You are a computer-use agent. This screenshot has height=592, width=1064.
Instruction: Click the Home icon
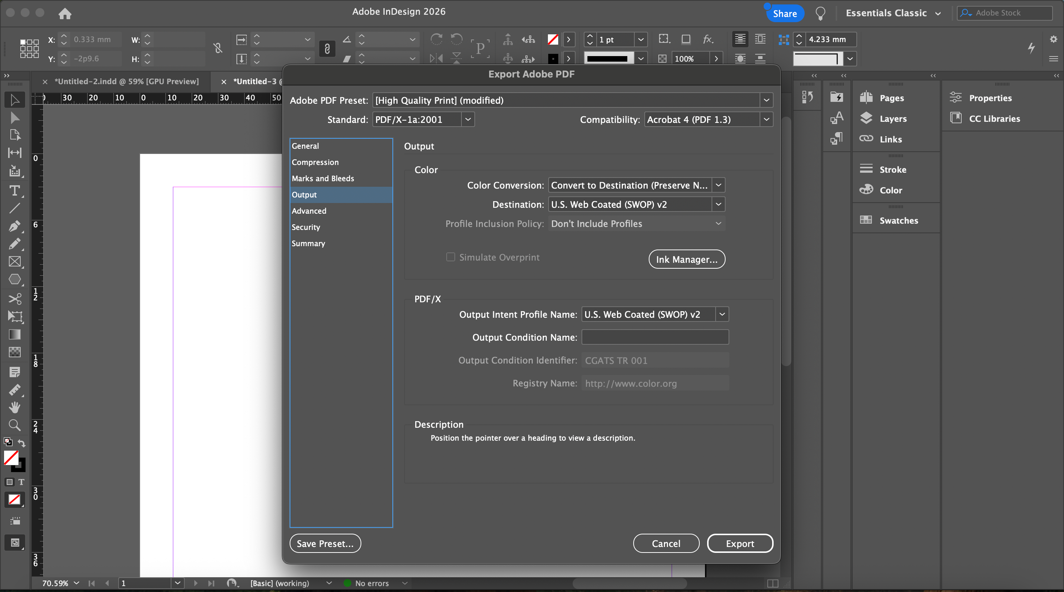pos(65,14)
